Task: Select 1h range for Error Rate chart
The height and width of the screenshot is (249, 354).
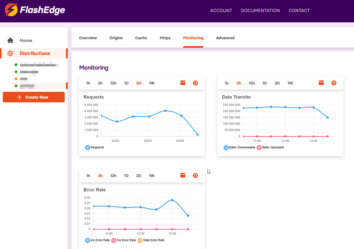Action: pyautogui.click(x=88, y=176)
